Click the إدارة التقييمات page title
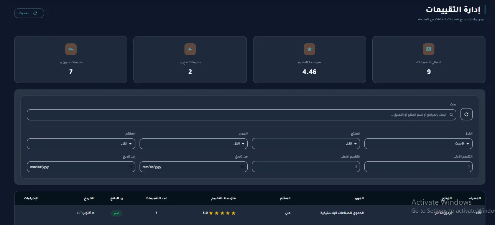The height and width of the screenshot is (225, 495). [452, 9]
